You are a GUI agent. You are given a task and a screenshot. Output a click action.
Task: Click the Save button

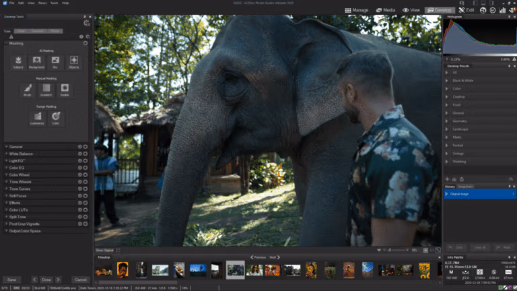[12, 280]
